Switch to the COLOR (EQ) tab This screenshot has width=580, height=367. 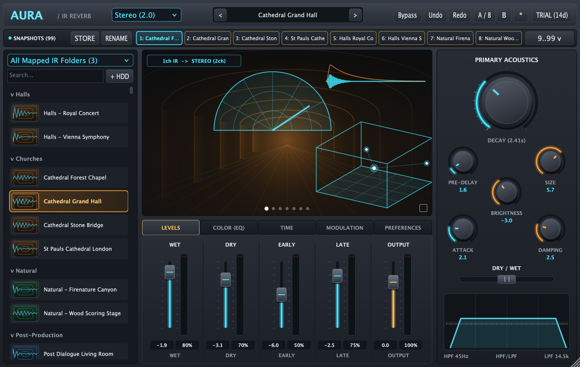(229, 228)
